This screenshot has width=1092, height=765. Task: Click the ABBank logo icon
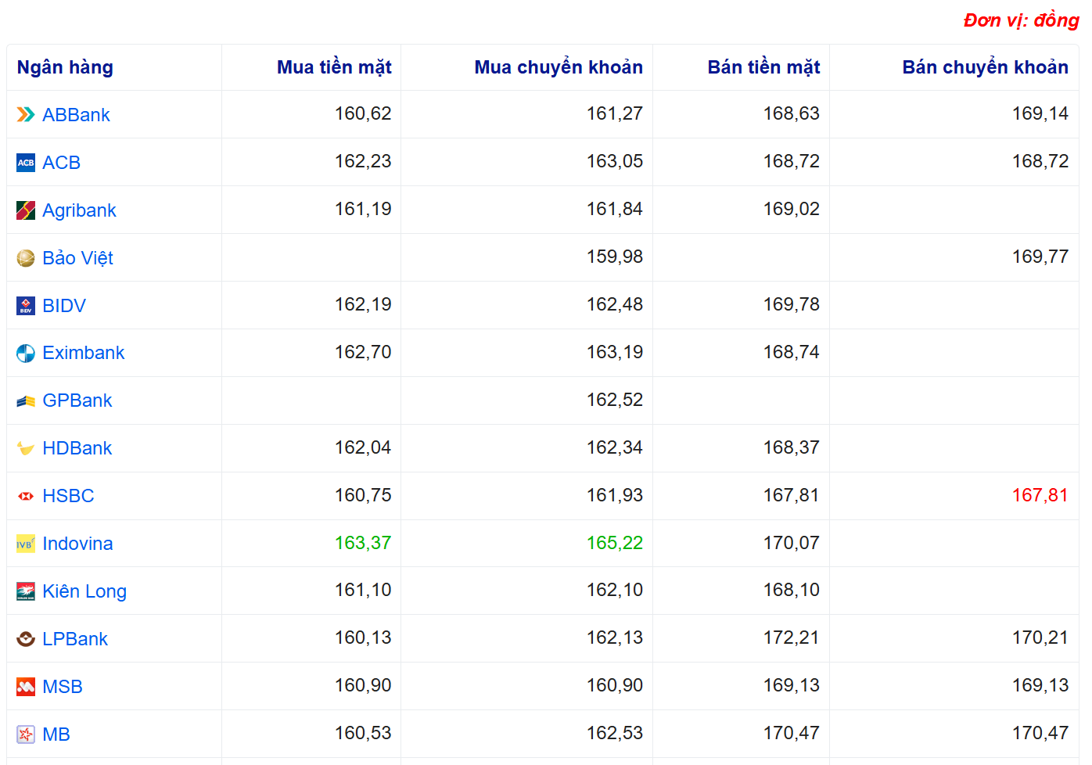(26, 115)
